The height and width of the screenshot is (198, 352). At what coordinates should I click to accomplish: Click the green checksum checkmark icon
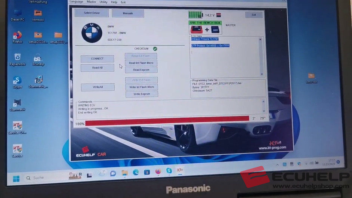coord(155,49)
